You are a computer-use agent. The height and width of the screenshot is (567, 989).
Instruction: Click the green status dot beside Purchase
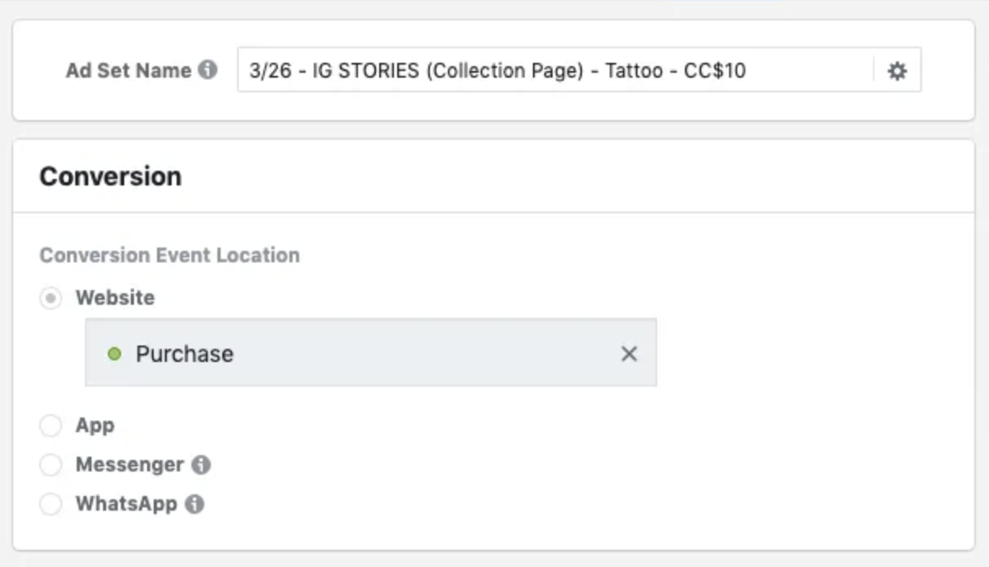[x=114, y=354]
